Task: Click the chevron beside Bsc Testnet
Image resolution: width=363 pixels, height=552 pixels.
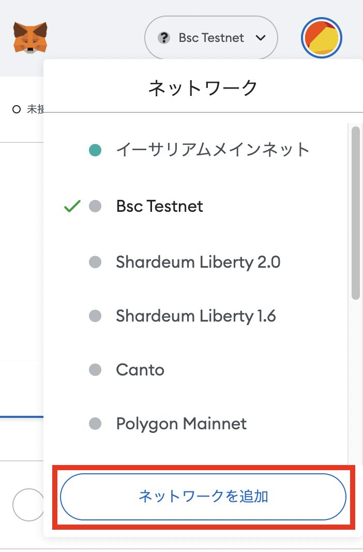Action: (261, 38)
